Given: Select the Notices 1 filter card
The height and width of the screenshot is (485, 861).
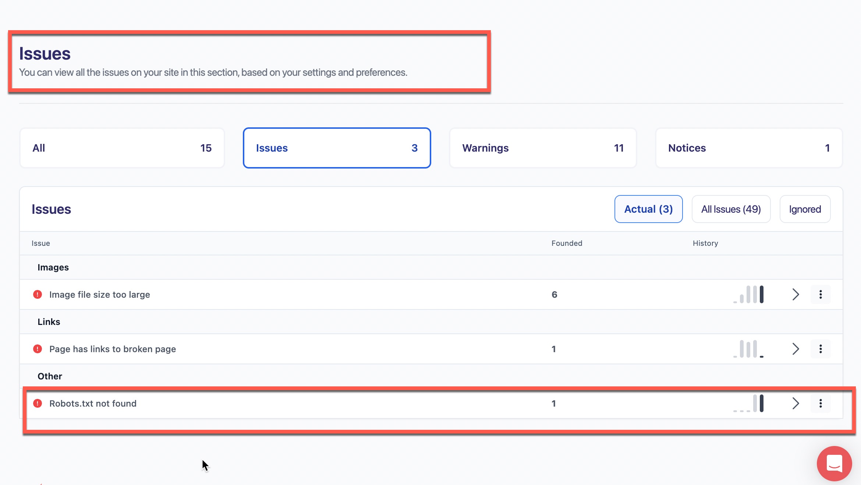Looking at the screenshot, I should 749,148.
